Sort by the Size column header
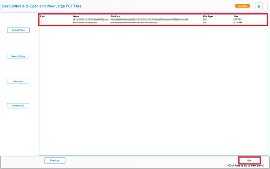The height and width of the screenshot is (169, 270). pos(236,16)
